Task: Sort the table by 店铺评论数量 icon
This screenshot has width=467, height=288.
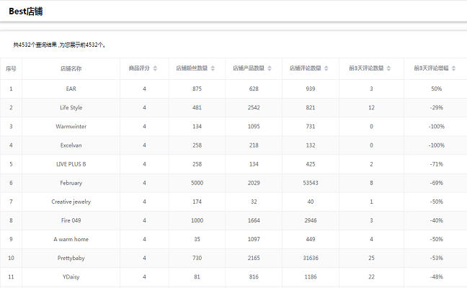Action: pyautogui.click(x=326, y=68)
